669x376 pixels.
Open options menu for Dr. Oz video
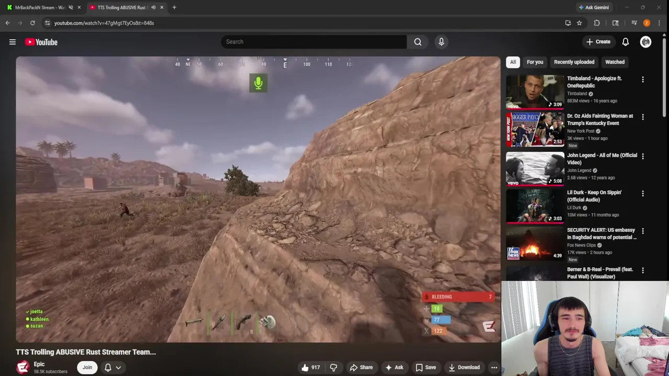pyautogui.click(x=643, y=117)
